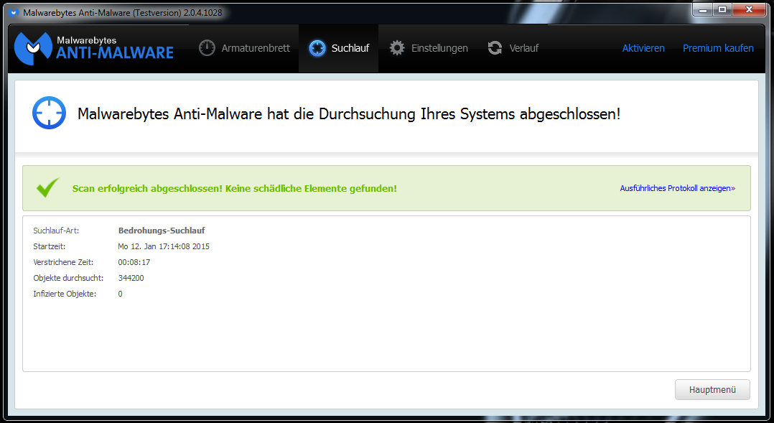Click the elapsed time 00:08:17
Screen dimensions: 774x423
(x=134, y=262)
